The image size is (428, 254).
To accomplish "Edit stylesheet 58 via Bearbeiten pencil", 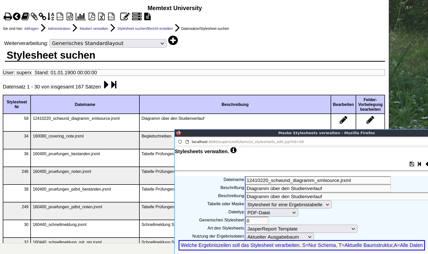I will (x=343, y=120).
